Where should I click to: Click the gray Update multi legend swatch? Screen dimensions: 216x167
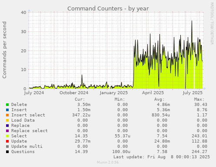7,147
